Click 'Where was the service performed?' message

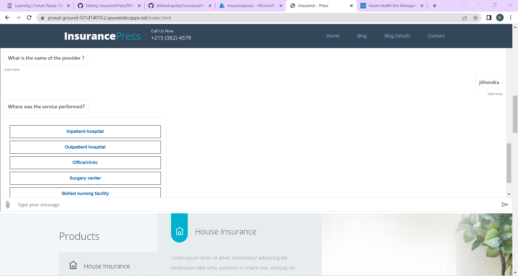coord(46,107)
